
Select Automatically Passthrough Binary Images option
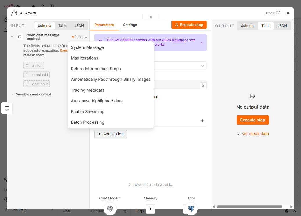[110, 79]
